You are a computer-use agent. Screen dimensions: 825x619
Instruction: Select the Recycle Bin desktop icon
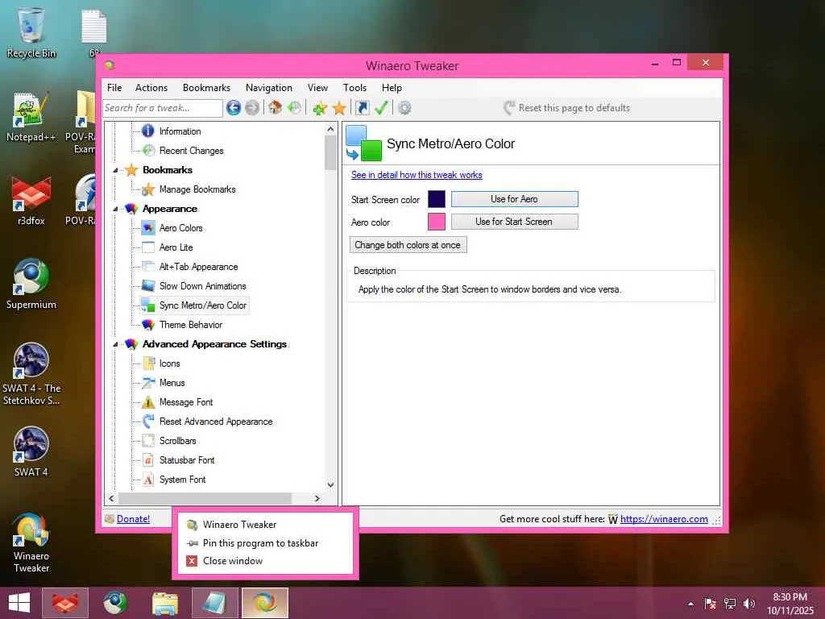point(31,32)
